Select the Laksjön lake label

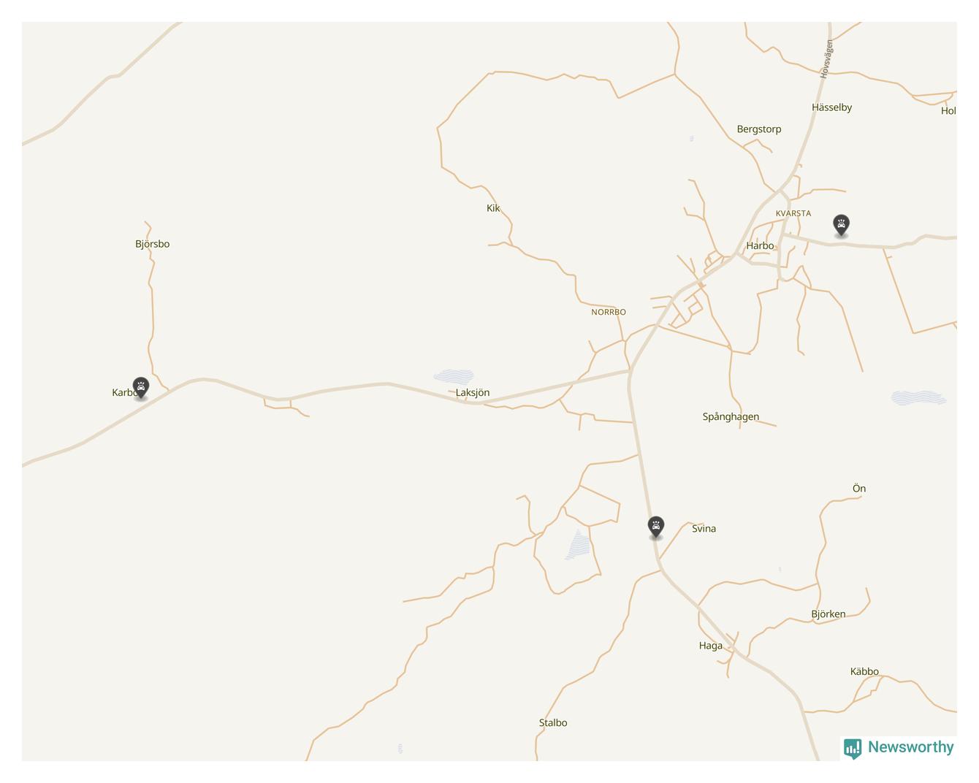tap(473, 393)
